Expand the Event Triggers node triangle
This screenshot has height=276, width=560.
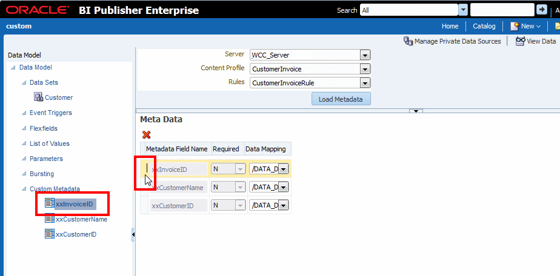24,113
